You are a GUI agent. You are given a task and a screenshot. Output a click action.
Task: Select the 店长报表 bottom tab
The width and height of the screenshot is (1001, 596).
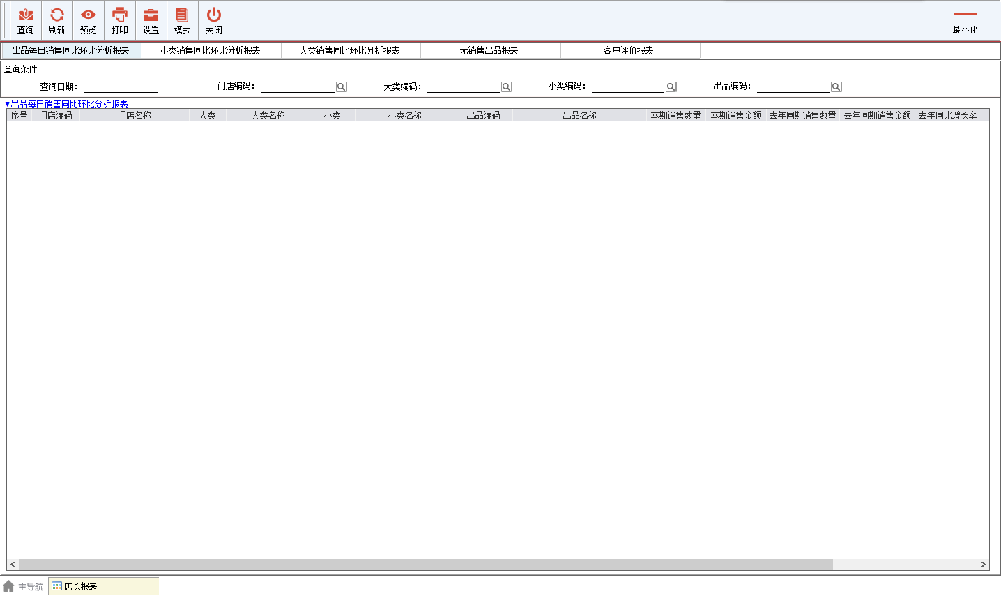[103, 586]
